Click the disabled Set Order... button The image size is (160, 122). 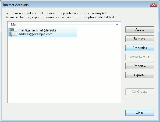(x=140, y=92)
